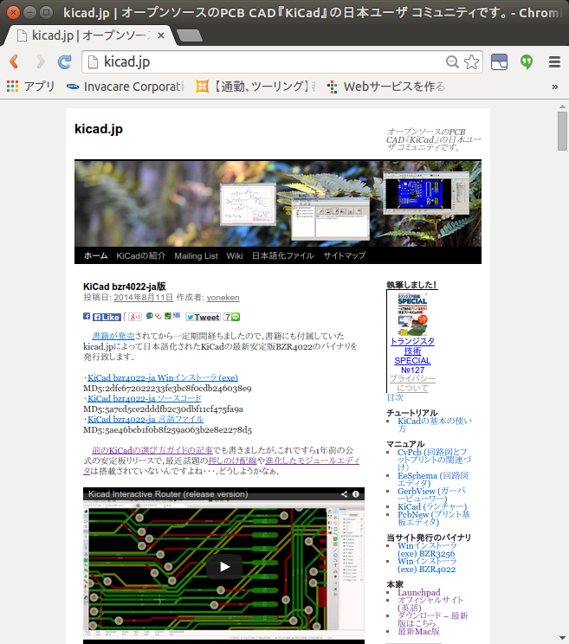The image size is (569, 644).
Task: Open author yoneken link
Action: (x=223, y=298)
